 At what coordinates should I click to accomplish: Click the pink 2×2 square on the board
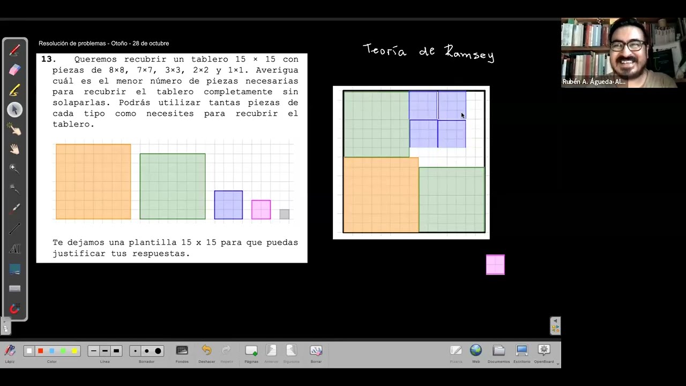495,265
